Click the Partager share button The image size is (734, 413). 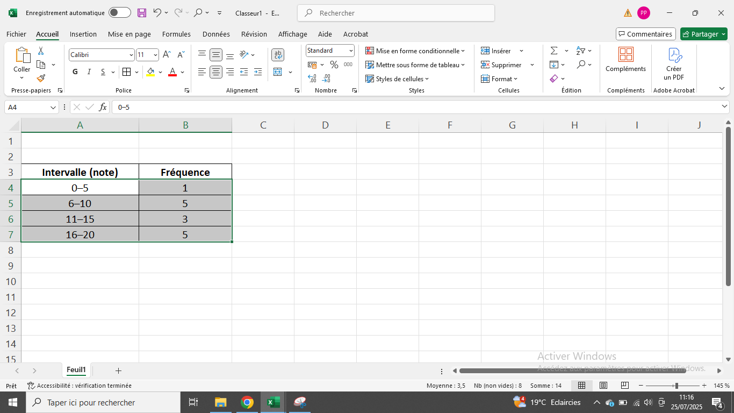tap(703, 34)
